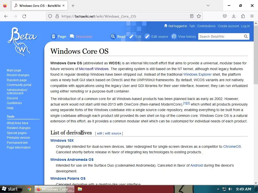This screenshot has width=258, height=193.
Task: Click the browser address bar
Action: (x=124, y=16)
